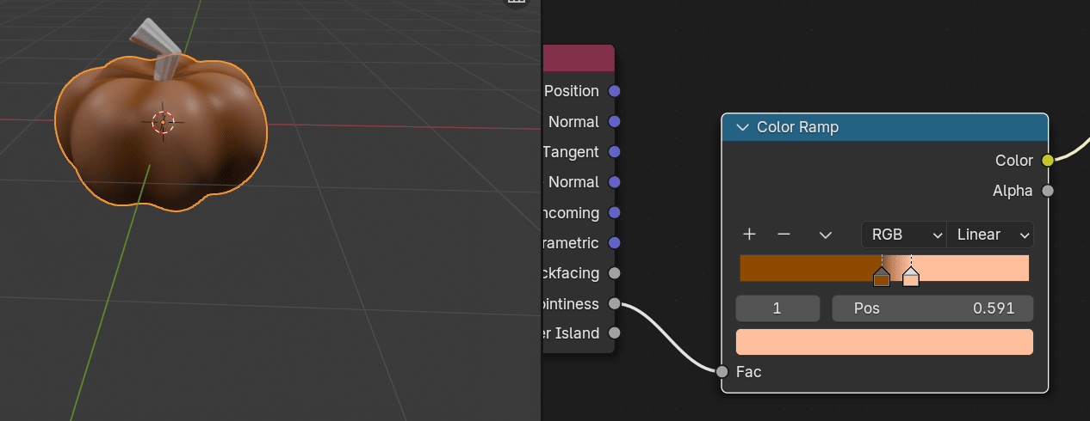Open the RGB color mode dropdown
The width and height of the screenshot is (1090, 421).
pyautogui.click(x=903, y=235)
